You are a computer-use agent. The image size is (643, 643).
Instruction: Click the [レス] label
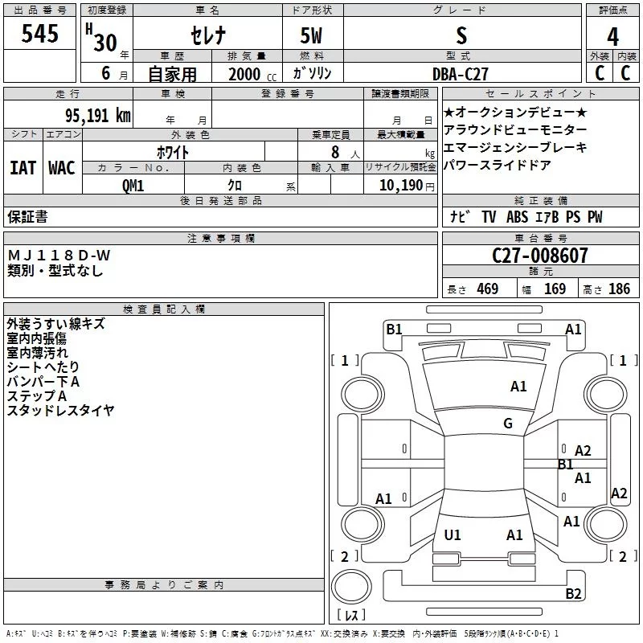350,615
